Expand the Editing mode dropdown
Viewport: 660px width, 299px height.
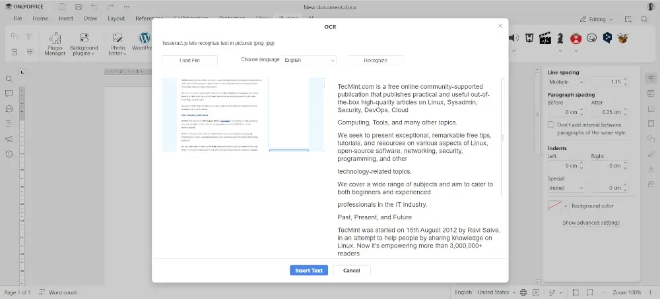[596, 19]
